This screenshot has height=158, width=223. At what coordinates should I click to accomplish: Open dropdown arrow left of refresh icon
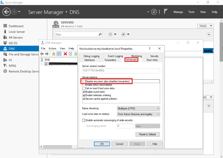tap(148, 12)
